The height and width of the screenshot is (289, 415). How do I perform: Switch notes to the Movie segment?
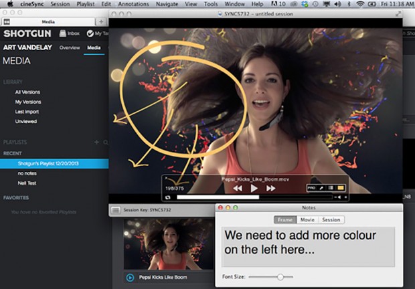307,219
